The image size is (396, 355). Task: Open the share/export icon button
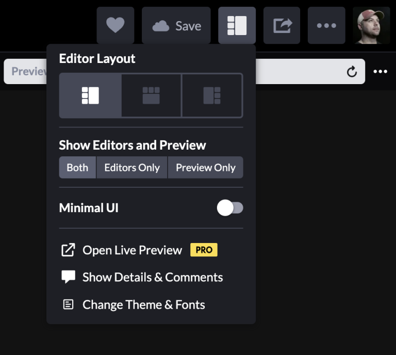(x=282, y=25)
